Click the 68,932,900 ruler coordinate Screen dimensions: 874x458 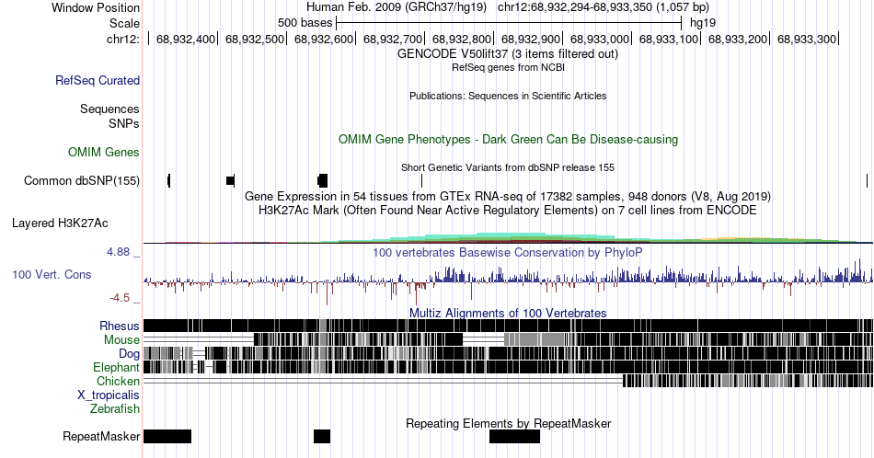click(x=531, y=39)
